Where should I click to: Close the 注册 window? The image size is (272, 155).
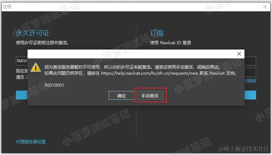pyautogui.click(x=265, y=7)
